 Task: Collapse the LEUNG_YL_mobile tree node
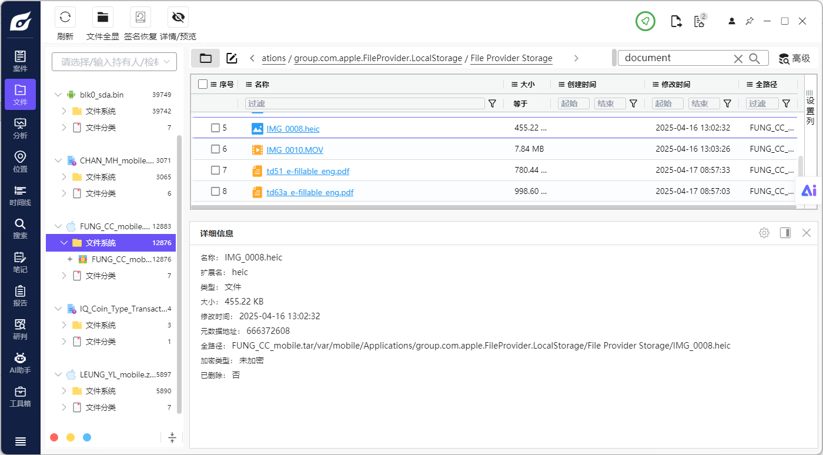tap(58, 374)
